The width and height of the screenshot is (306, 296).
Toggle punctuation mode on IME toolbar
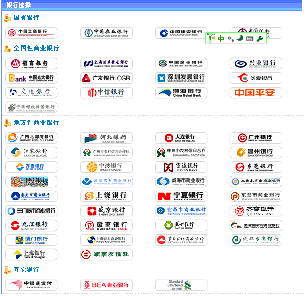(x=230, y=39)
